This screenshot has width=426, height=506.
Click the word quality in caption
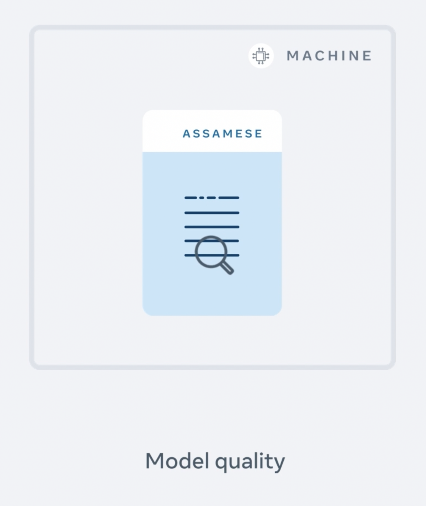[x=250, y=462]
